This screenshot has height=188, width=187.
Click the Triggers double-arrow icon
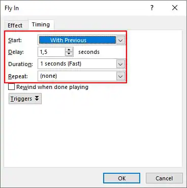tap(37, 99)
